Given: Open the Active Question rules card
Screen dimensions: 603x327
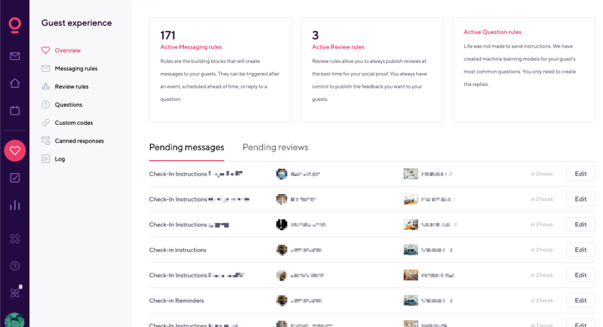Looking at the screenshot, I should click(523, 69).
